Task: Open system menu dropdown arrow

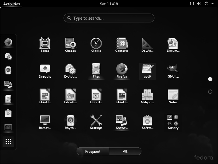Action: pyautogui.click(x=213, y=4)
